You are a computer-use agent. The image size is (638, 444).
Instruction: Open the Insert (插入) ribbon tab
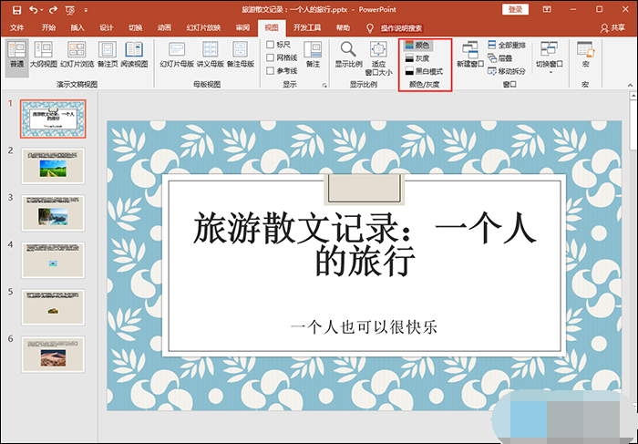click(77, 27)
